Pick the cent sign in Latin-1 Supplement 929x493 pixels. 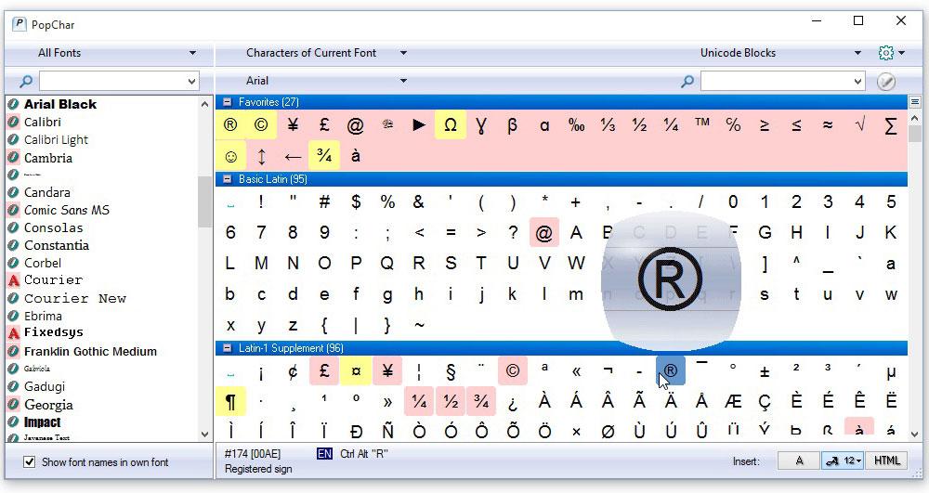coord(293,371)
